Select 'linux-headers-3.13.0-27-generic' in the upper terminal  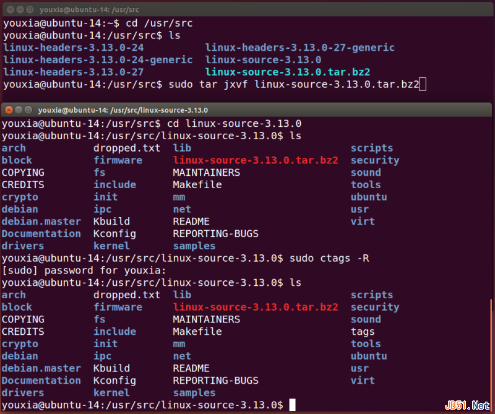(300, 48)
